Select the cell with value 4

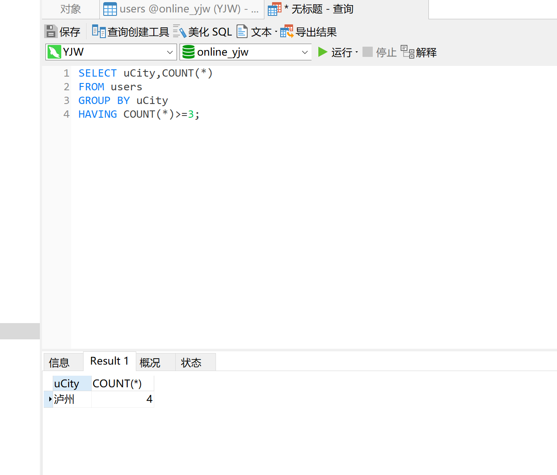coord(123,399)
